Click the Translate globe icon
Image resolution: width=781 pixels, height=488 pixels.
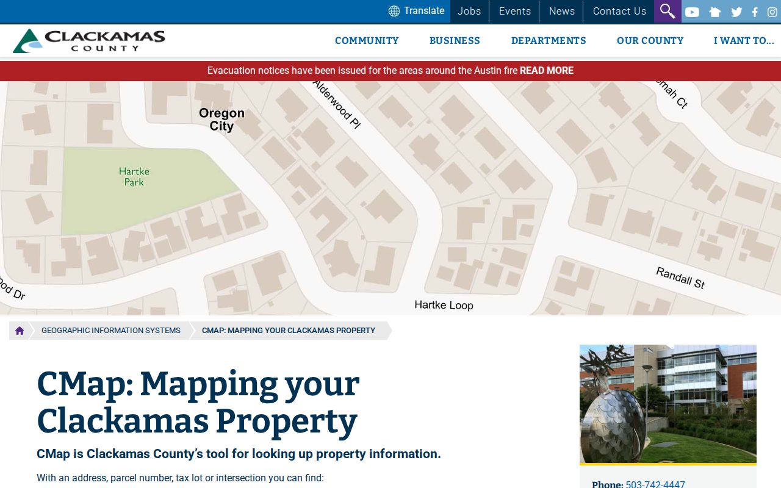[x=394, y=11]
